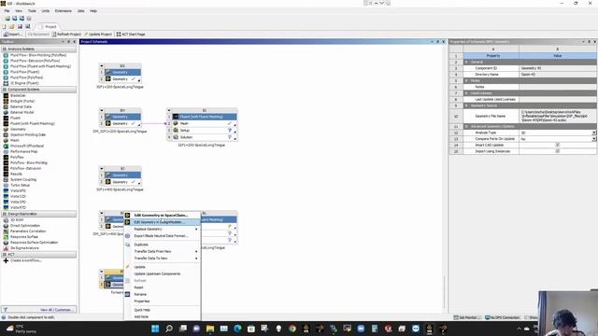Image resolution: width=598 pixels, height=336 pixels.
Task: Collapse the Design Exploration section
Action: point(5,214)
